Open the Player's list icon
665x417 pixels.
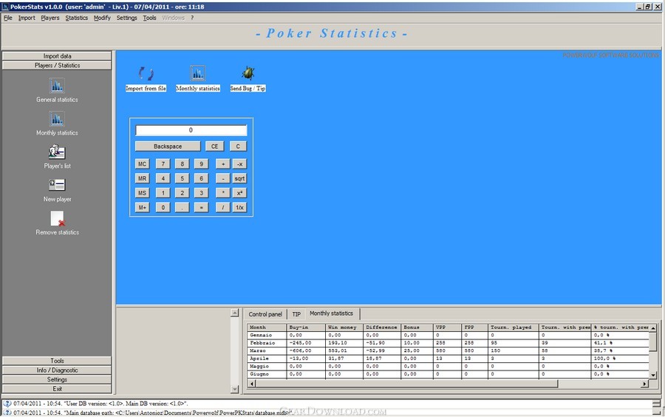tap(57, 152)
